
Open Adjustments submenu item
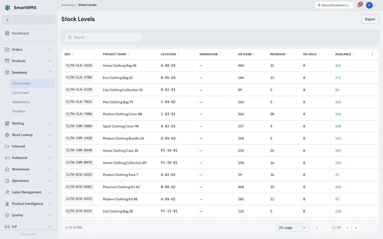tap(32, 102)
